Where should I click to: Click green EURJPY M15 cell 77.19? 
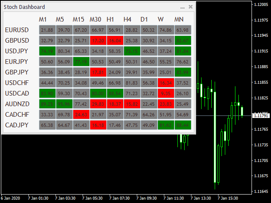pos(81,62)
